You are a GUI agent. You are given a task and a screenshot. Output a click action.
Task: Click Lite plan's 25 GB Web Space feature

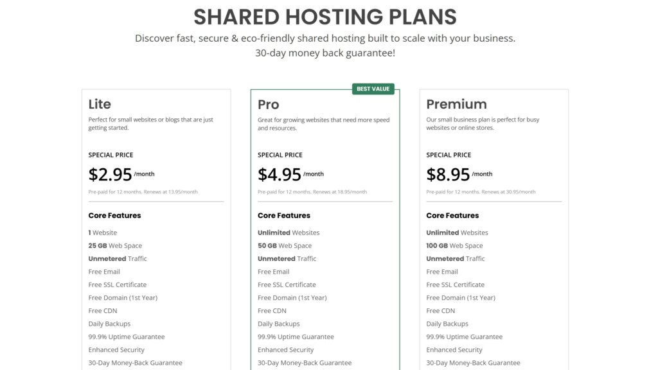115,245
